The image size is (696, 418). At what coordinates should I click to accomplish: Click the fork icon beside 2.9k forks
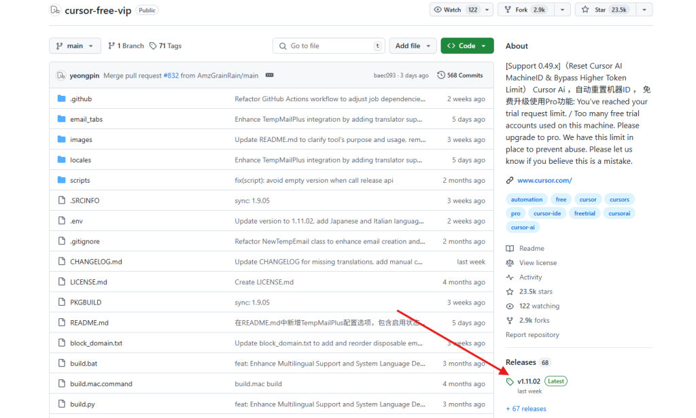coord(510,320)
